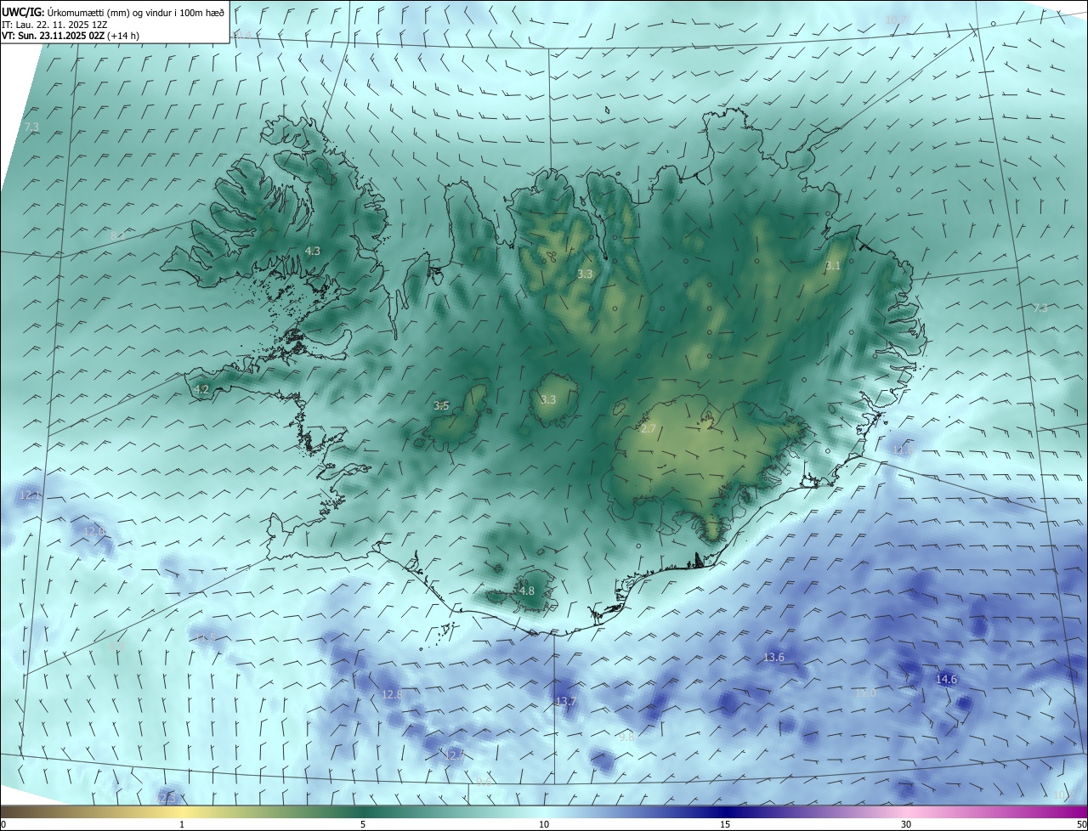Click the 8.9 value label
This screenshot has height=831, width=1088.
click(x=117, y=647)
